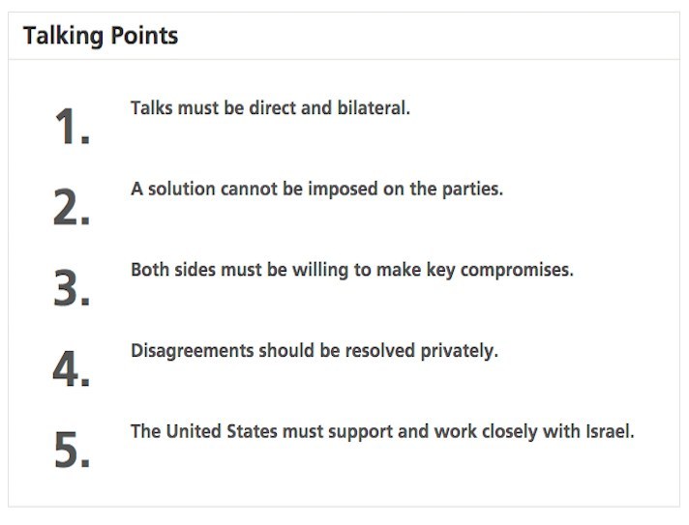Viewport: 689px width, 525px height.
Task: Click "Talks must be direct and bilateral" text
Action: 270,108
